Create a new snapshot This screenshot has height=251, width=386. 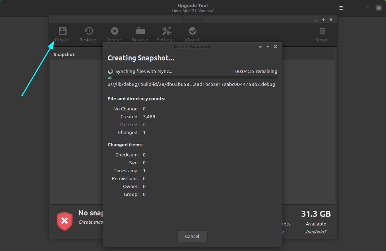[x=62, y=34]
